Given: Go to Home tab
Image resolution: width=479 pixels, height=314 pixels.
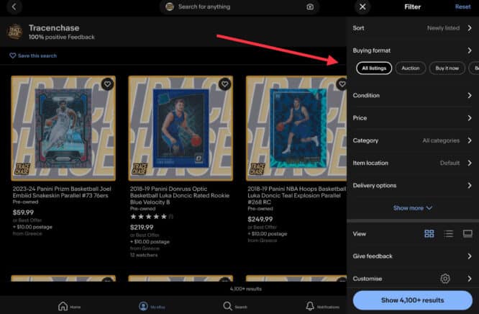Looking at the screenshot, I should click(x=69, y=306).
